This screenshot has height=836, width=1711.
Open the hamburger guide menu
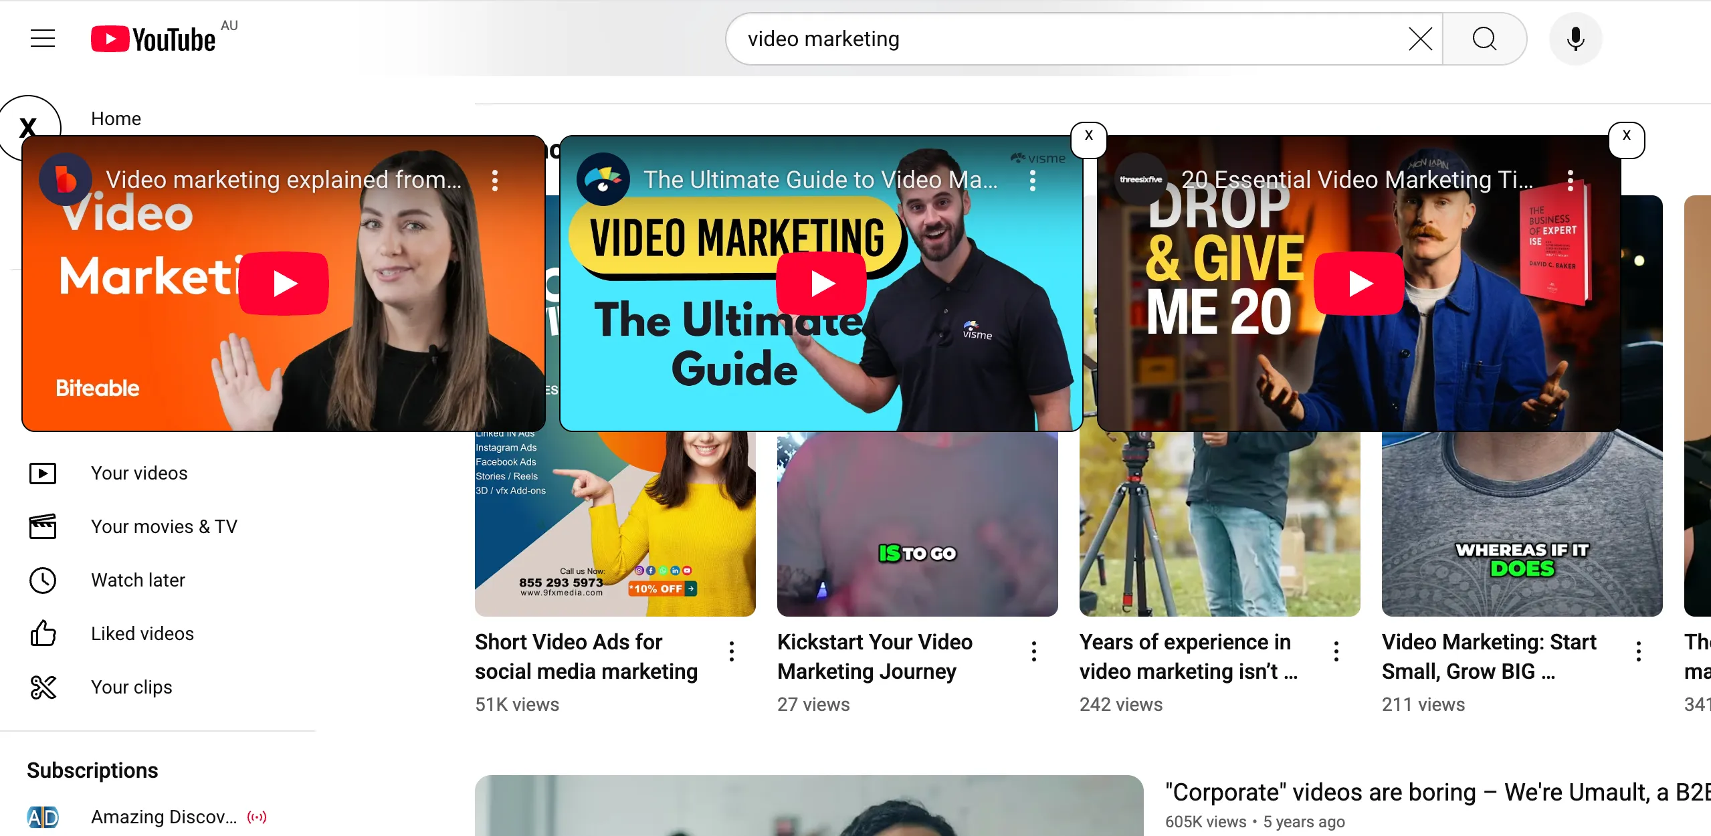(x=43, y=39)
